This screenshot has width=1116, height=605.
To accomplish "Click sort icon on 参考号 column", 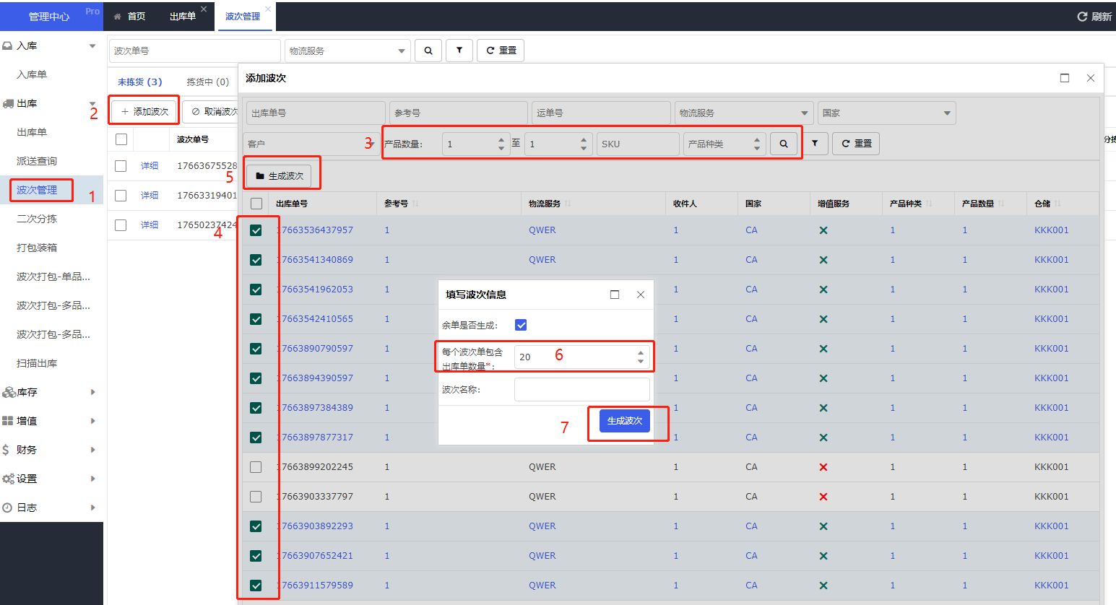I will pos(416,204).
